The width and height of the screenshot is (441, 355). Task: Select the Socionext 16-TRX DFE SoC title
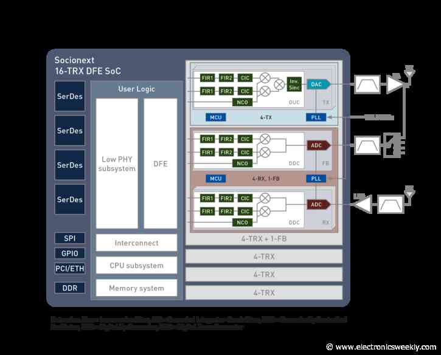(88, 66)
